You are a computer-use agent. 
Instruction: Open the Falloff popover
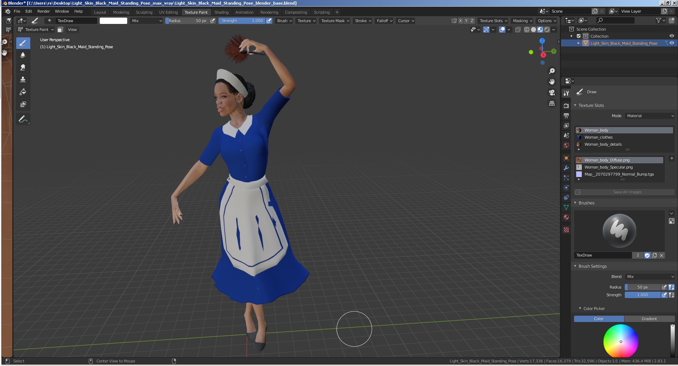(384, 21)
